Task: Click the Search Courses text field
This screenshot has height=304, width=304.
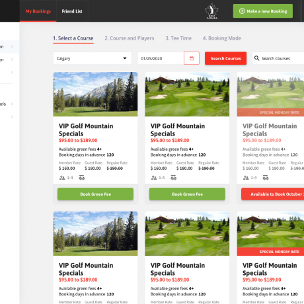Action: (x=278, y=58)
